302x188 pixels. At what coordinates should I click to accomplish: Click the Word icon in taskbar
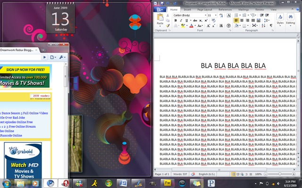pos(124,183)
